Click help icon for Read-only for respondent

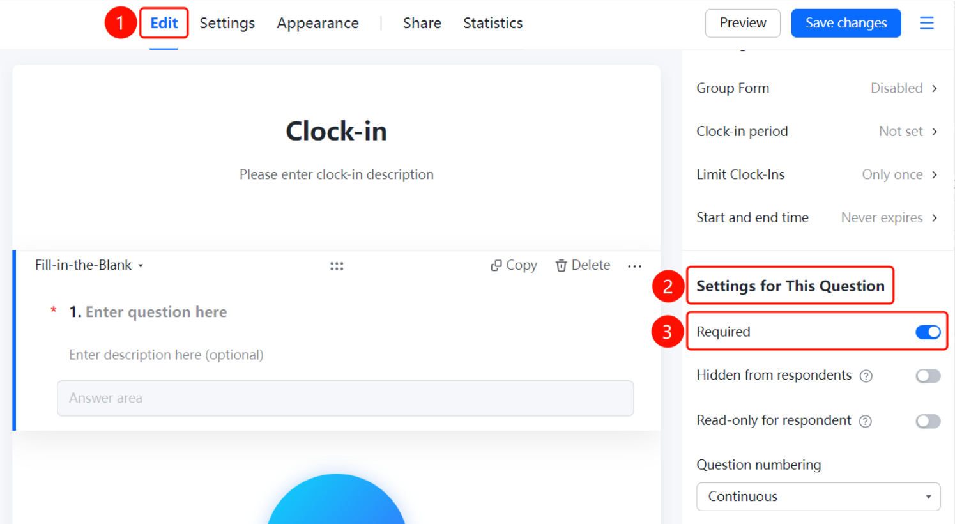coord(865,421)
